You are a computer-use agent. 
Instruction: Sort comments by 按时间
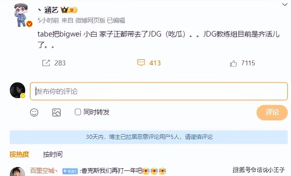[53, 154]
